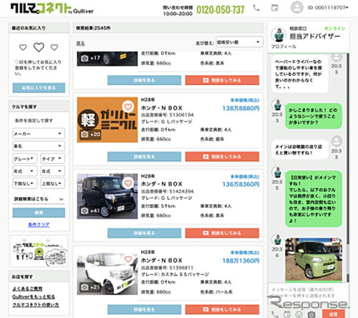Open the 車名 dropdown
Image resolution: width=358 pixels, height=318 pixels.
[39, 146]
